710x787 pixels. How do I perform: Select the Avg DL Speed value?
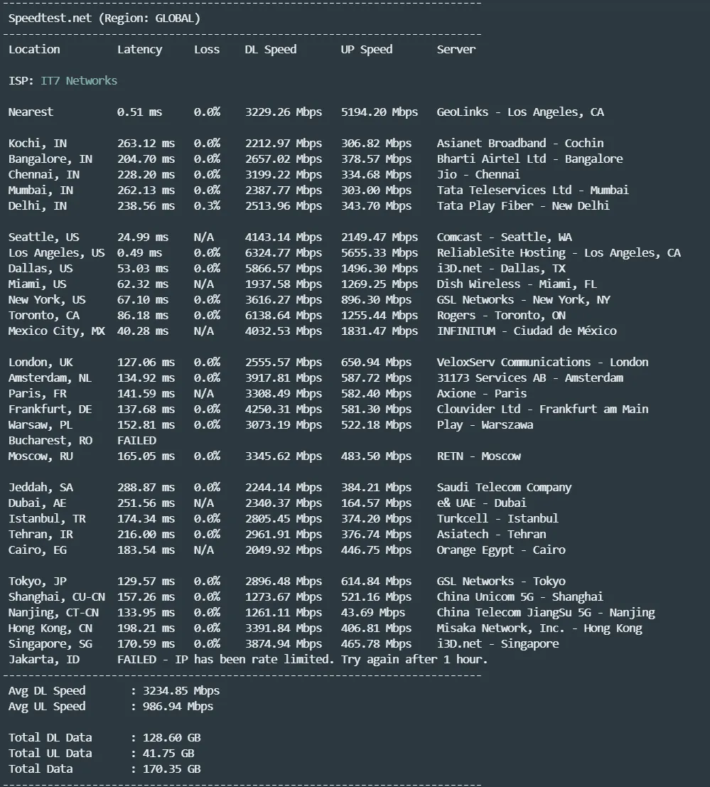click(x=180, y=691)
